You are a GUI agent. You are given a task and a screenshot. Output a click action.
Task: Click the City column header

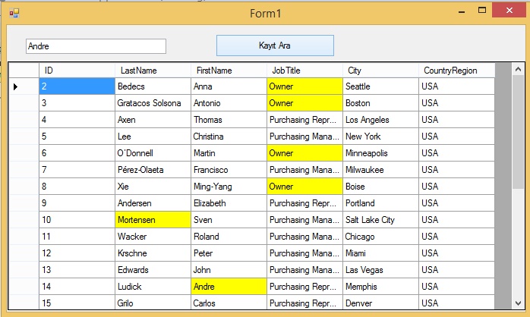click(x=380, y=71)
